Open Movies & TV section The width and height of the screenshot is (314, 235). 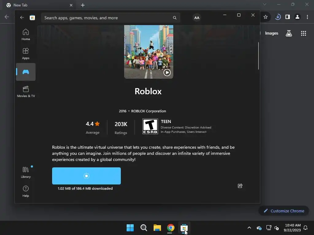(x=26, y=91)
